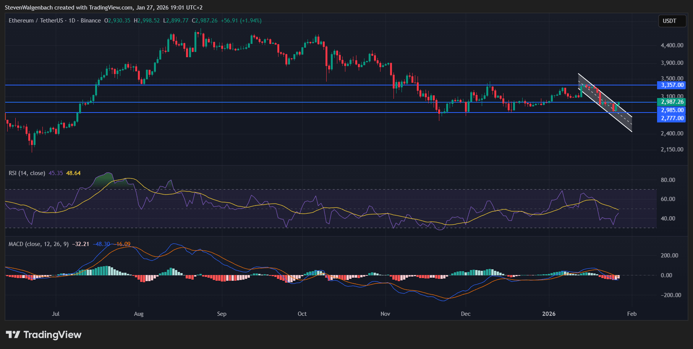Select the 2,985.00 support level tag
This screenshot has width=693, height=349.
[x=672, y=110]
